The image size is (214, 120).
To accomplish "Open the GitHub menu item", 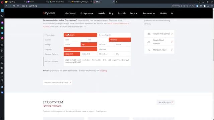I will pos(164,13).
